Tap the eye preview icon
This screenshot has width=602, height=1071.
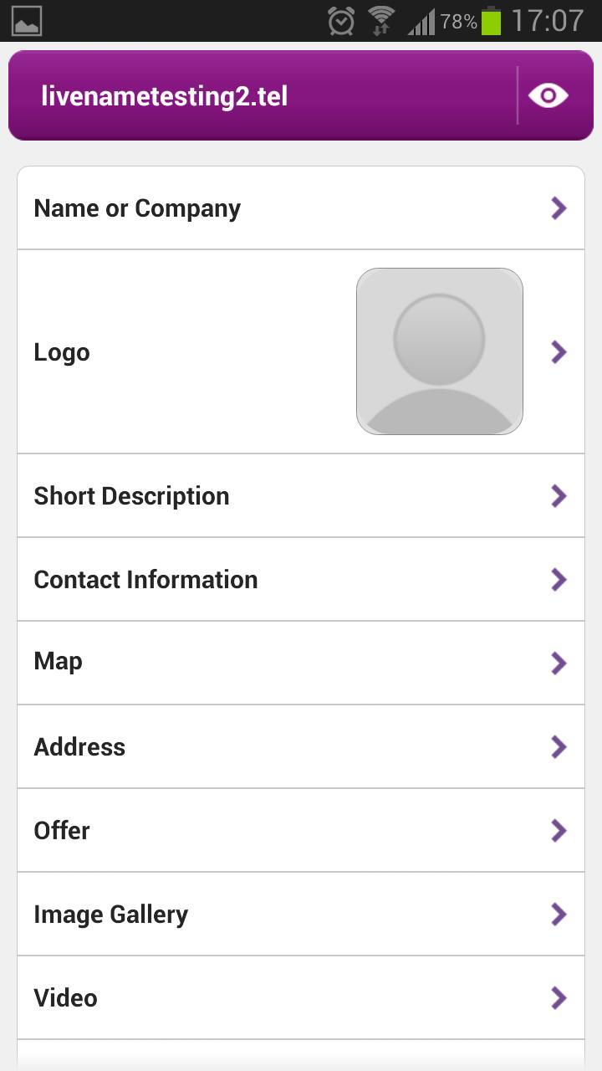[x=548, y=95]
